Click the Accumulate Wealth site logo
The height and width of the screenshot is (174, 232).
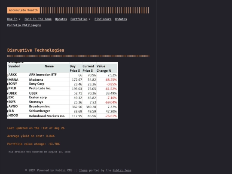click(24, 10)
